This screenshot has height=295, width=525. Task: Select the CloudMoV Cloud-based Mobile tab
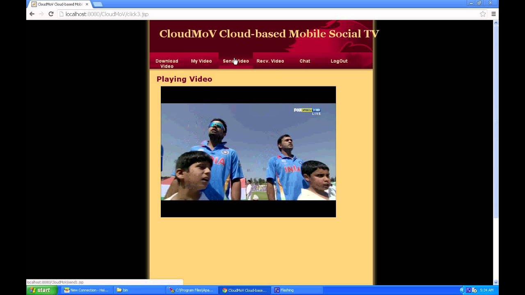pos(60,4)
